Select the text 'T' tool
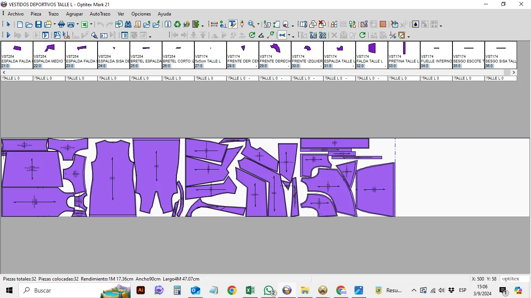 [232, 24]
